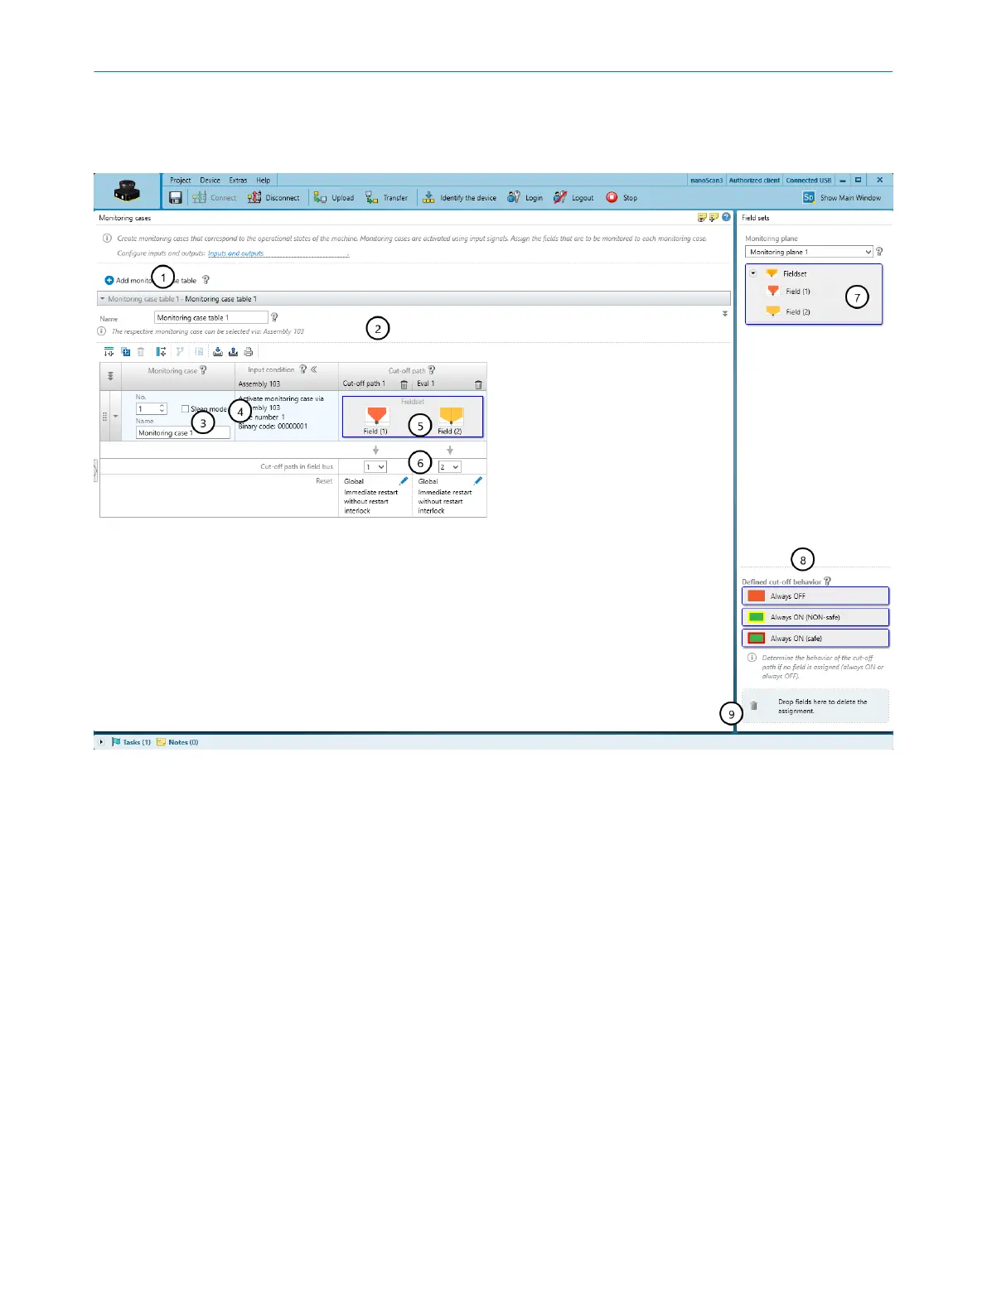Click the import icon in table toolbar
The height and width of the screenshot is (1312, 987).
218,352
